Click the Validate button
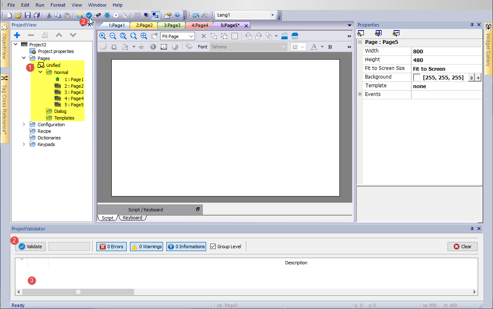493x309 pixels. [30, 247]
